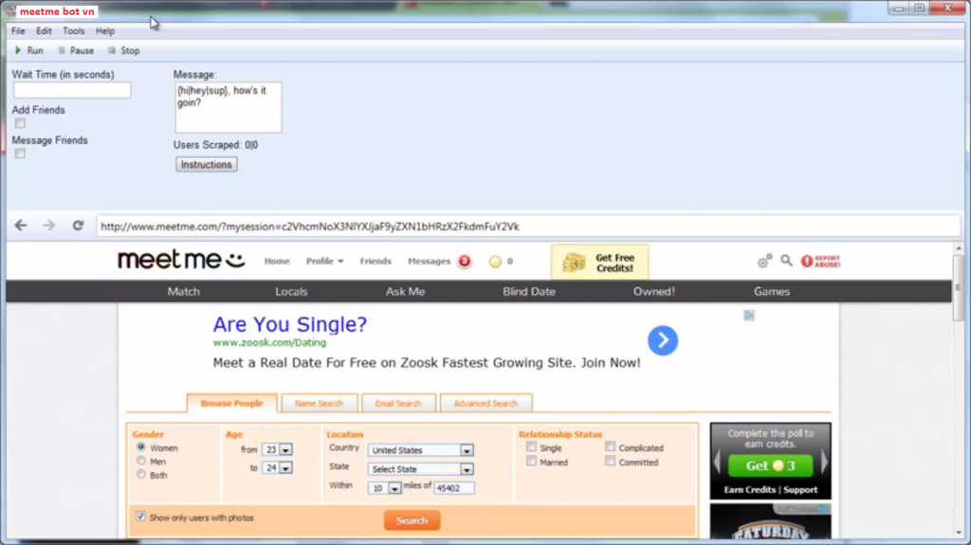Open the Age from dropdown
This screenshot has width=971, height=545.
click(x=277, y=449)
